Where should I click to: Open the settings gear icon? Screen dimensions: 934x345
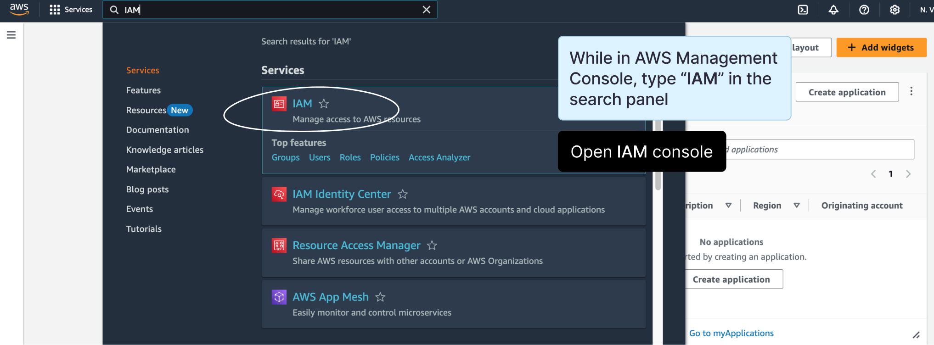click(x=895, y=10)
